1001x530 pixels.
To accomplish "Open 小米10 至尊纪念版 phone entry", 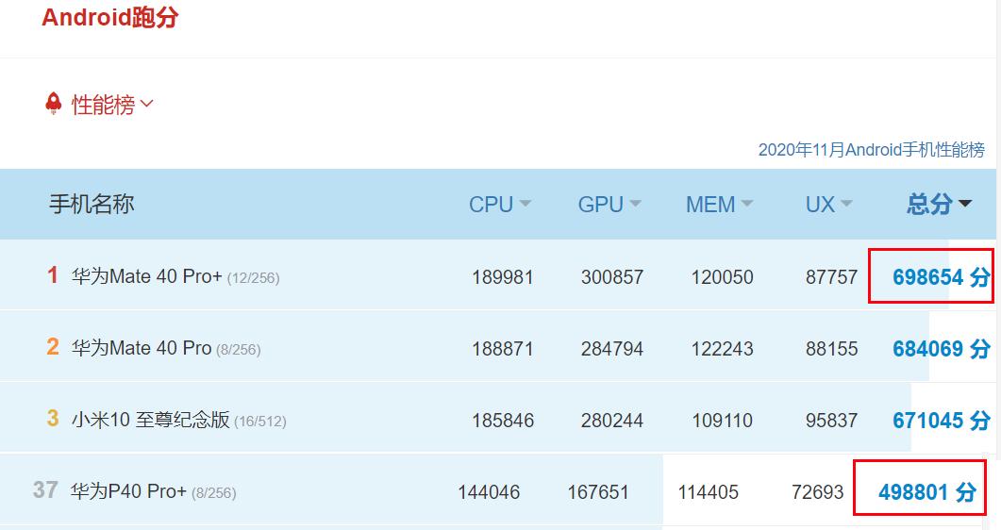I will coord(151,420).
